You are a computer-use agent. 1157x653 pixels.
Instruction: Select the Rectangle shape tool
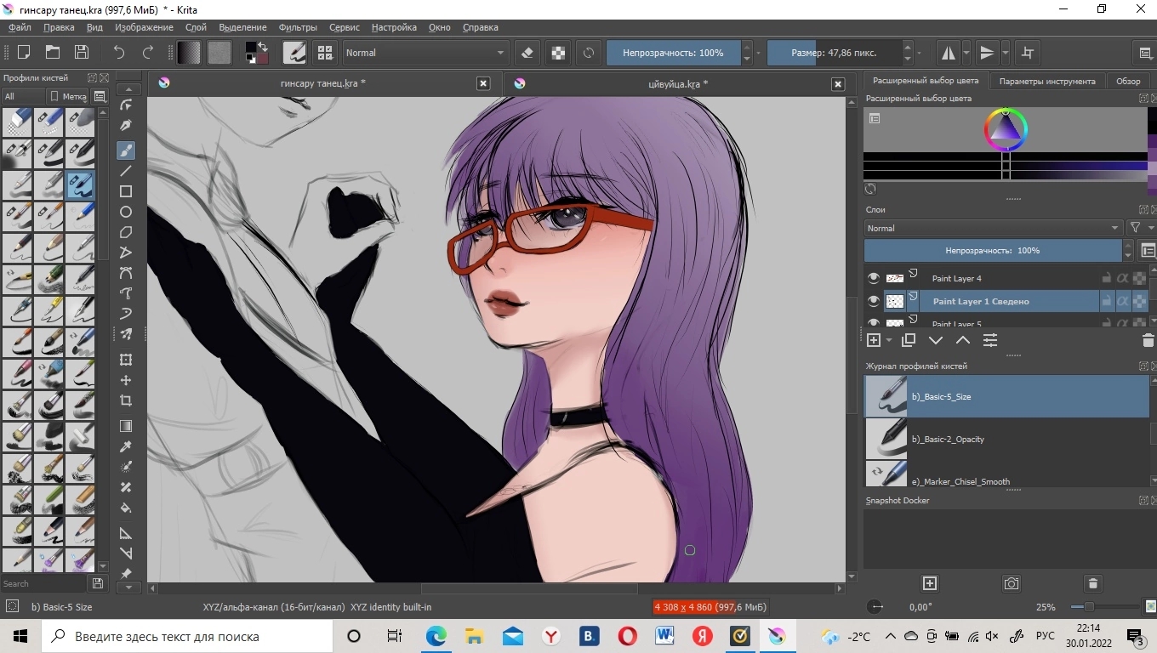(x=126, y=191)
